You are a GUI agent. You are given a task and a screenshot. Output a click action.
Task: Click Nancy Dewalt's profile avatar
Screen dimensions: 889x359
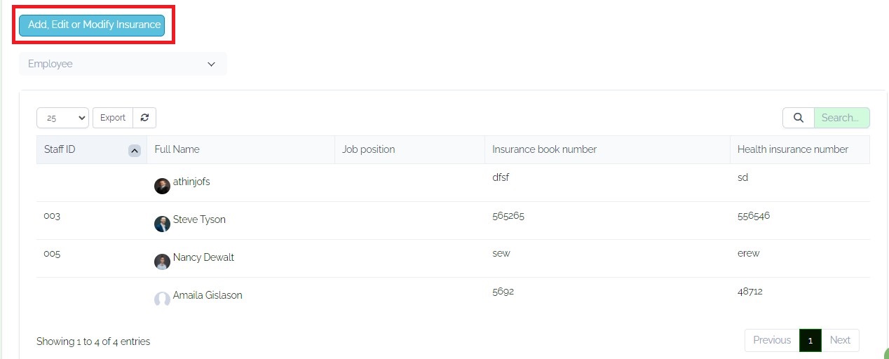pyautogui.click(x=162, y=262)
